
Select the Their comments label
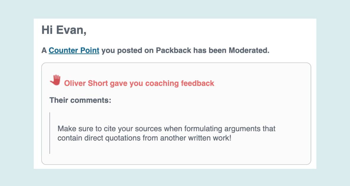tap(80, 100)
